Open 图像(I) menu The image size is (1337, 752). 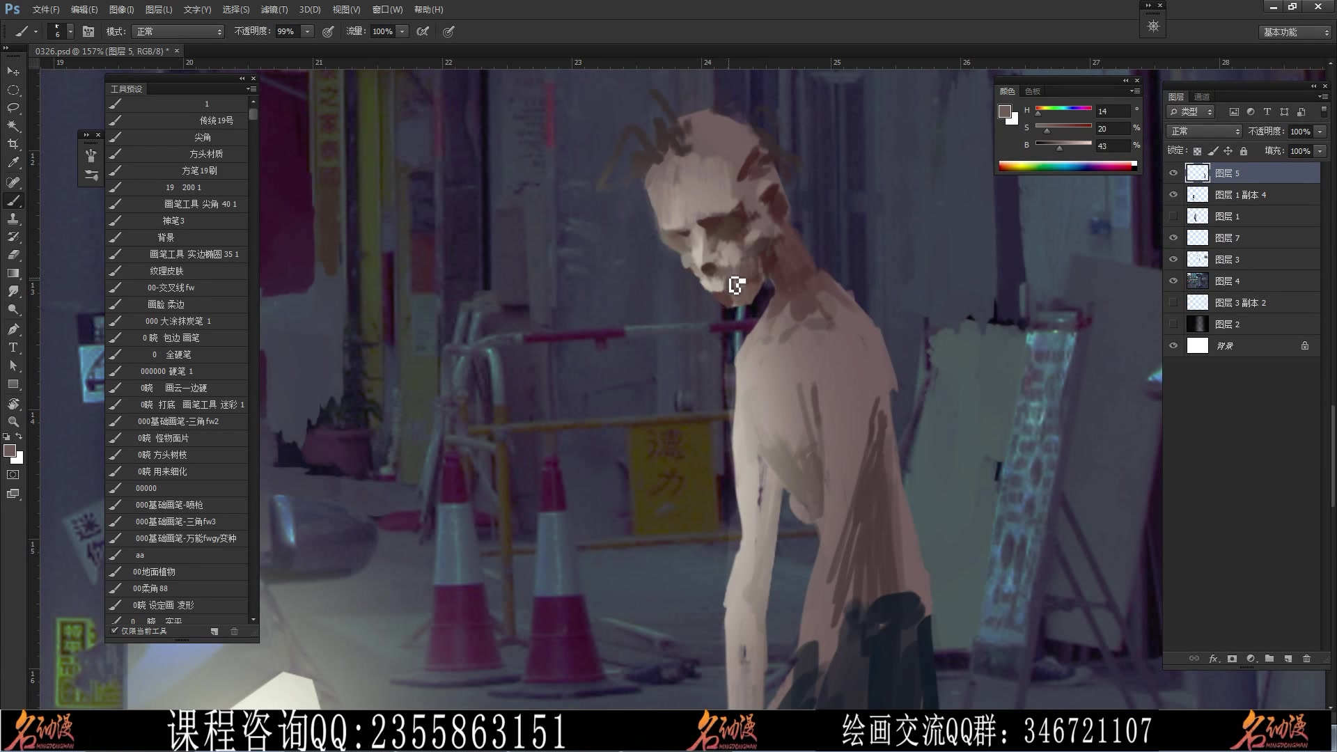pos(121,10)
